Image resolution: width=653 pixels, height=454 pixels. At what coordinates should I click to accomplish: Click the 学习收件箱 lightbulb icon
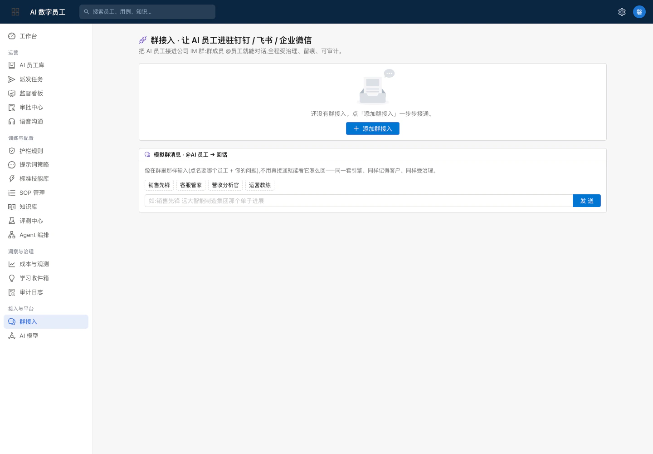[12, 278]
